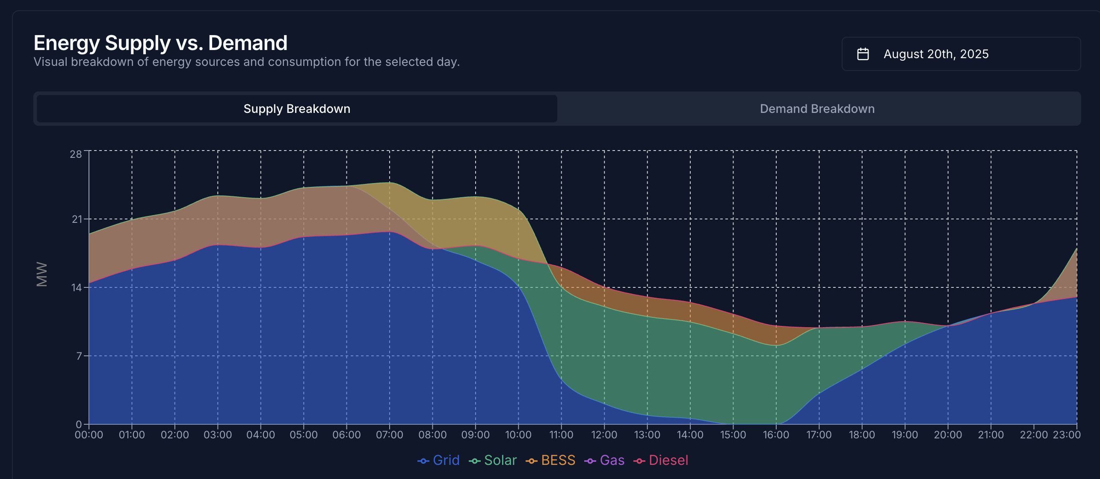
Task: Toggle the BESS series legend label
Action: pyautogui.click(x=558, y=460)
